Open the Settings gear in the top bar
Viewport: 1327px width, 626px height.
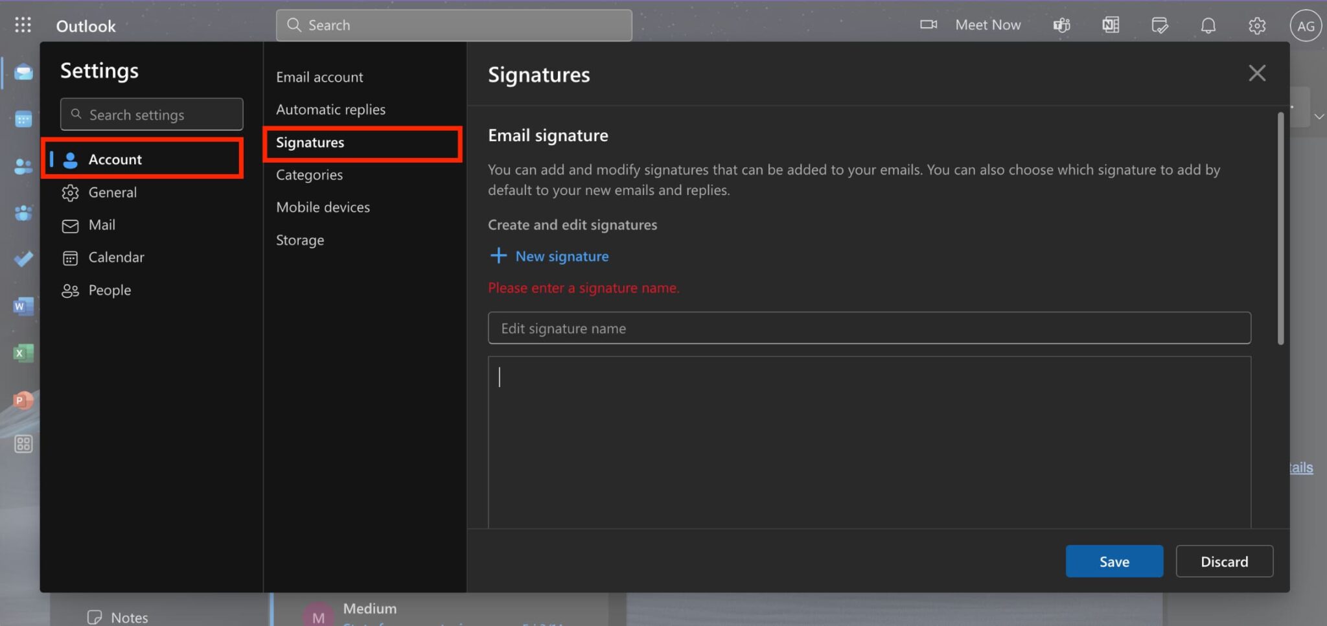[x=1257, y=25]
